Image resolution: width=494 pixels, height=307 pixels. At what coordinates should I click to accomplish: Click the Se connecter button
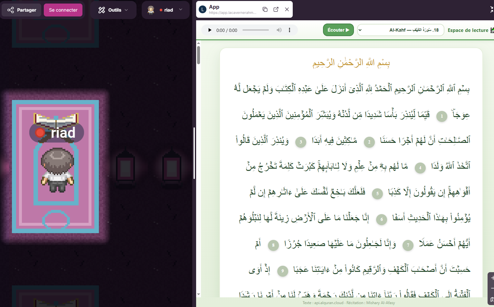[63, 10]
